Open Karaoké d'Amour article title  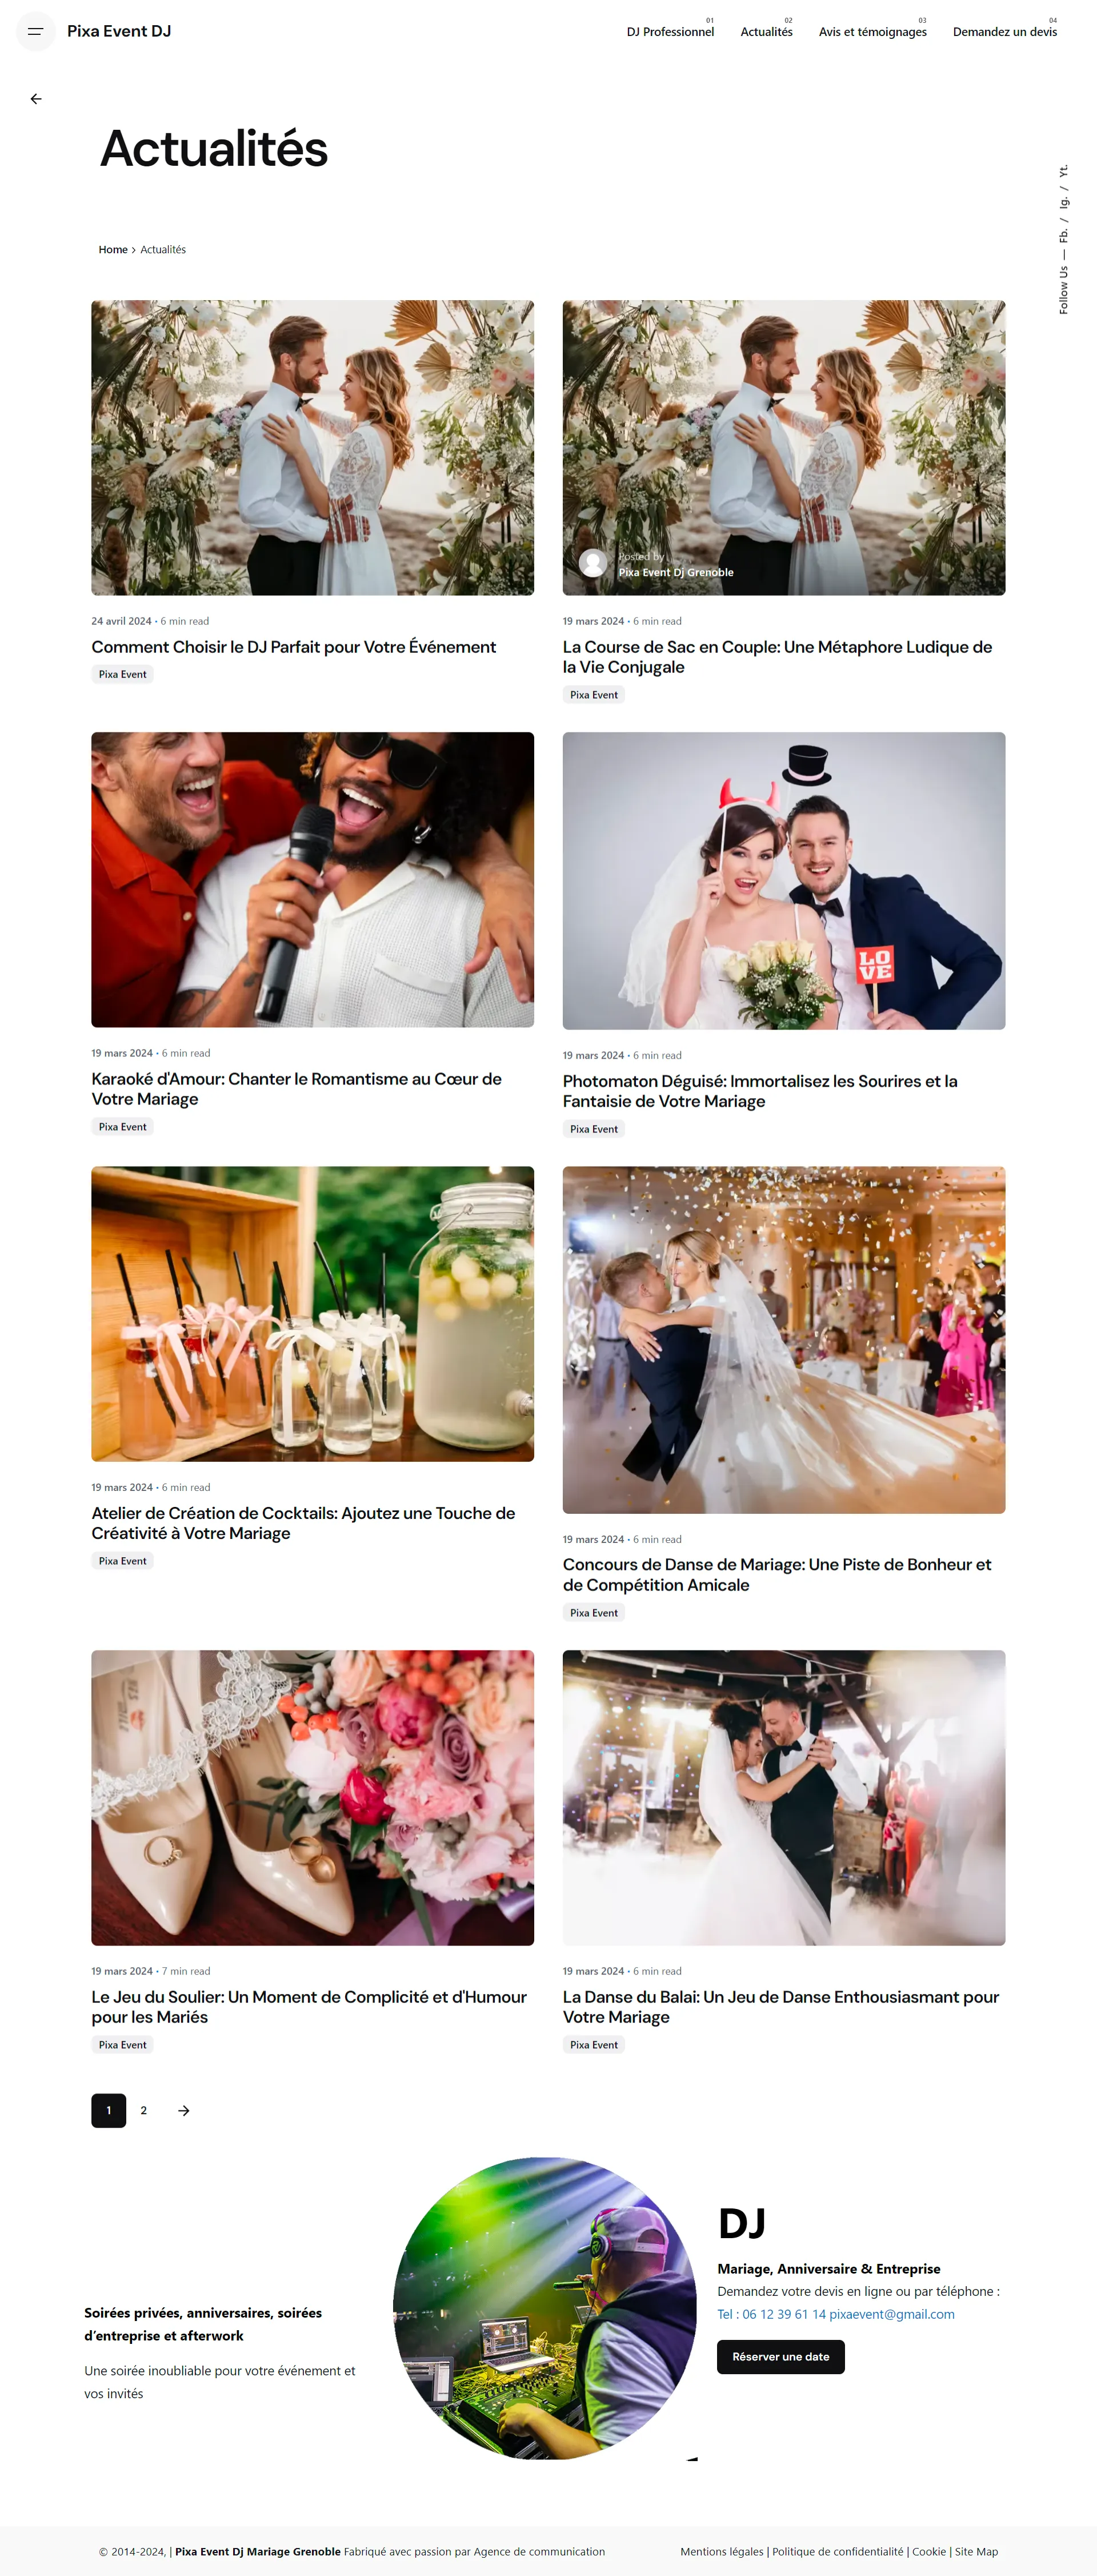click(x=297, y=1088)
